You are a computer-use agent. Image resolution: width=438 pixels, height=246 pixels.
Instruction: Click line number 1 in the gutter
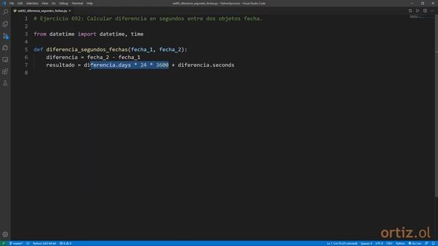click(26, 18)
